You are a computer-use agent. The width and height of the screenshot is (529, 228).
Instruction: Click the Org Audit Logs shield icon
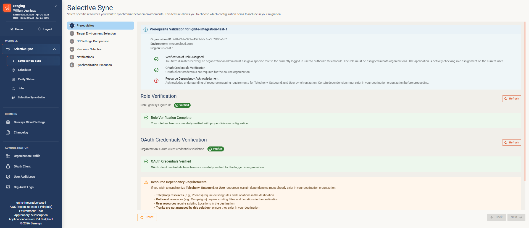click(x=8, y=187)
